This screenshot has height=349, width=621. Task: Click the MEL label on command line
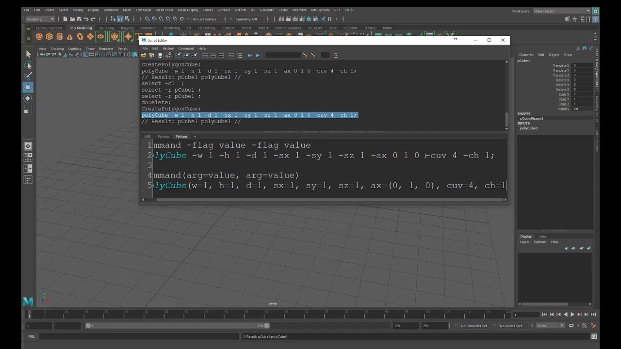(x=32, y=336)
